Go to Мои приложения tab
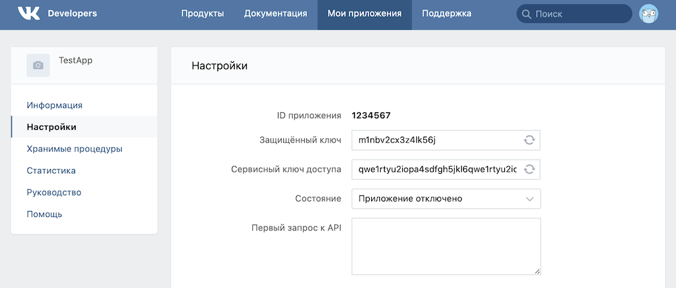 click(365, 14)
